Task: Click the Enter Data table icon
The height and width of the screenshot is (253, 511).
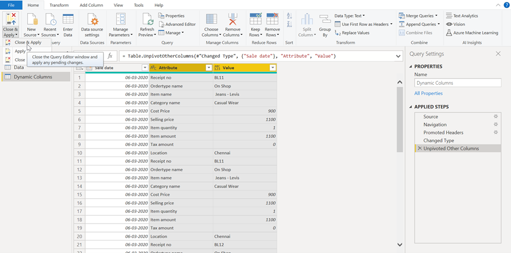Action: click(68, 19)
